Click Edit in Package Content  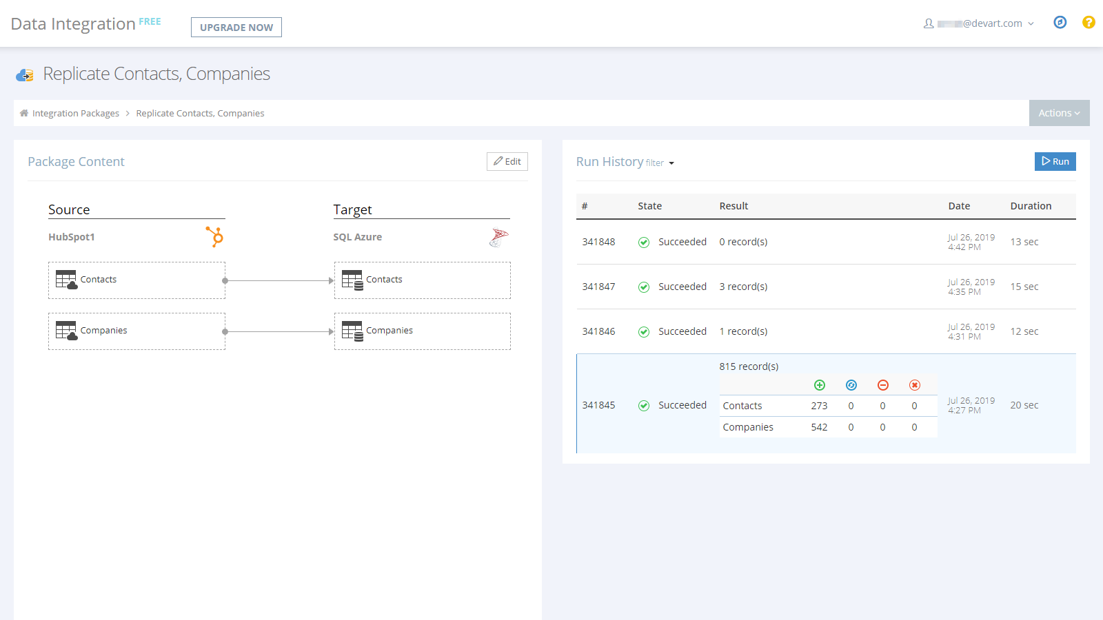pos(507,161)
